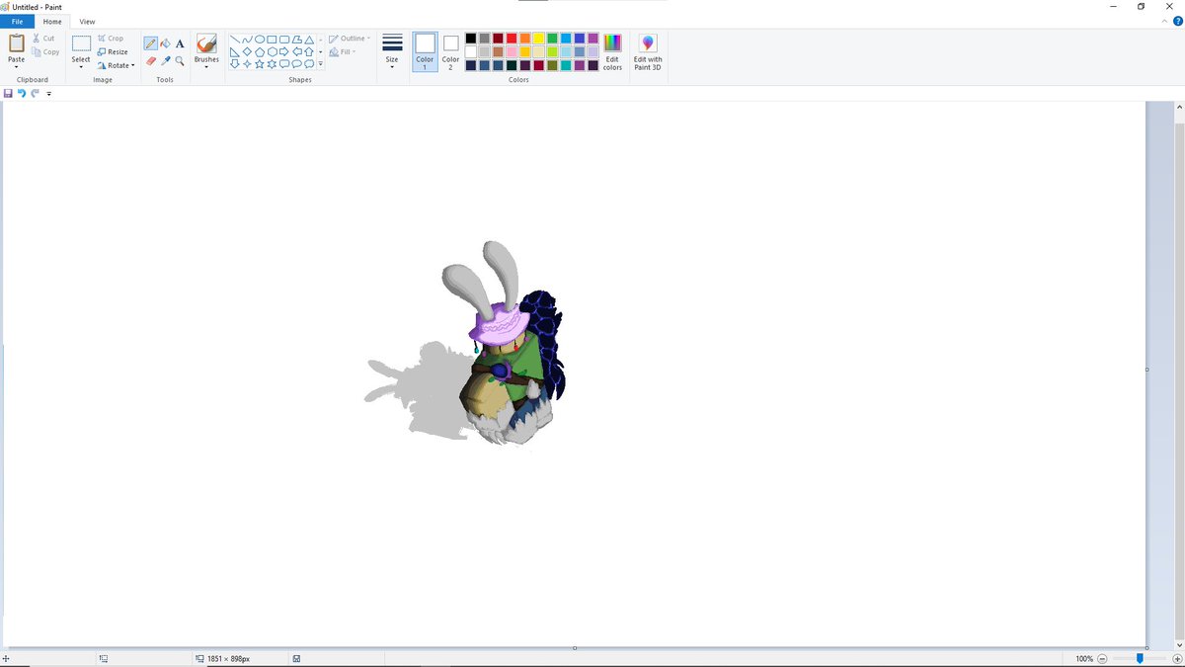Activate Color 2 background selector

(450, 52)
